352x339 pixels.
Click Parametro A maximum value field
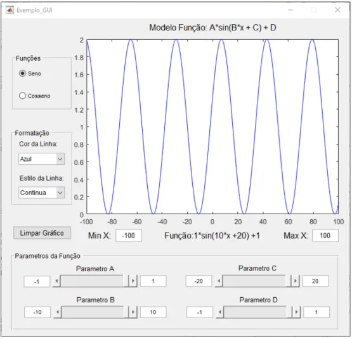point(153,281)
